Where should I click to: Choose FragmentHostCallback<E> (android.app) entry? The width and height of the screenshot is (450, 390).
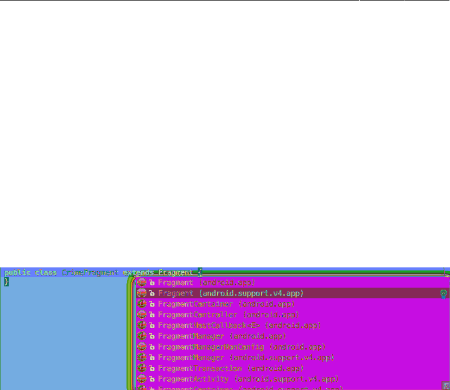(x=293, y=325)
